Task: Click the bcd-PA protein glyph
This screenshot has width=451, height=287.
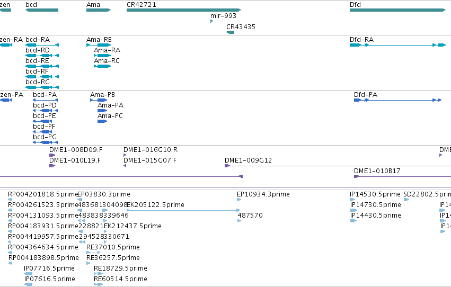Action: pyautogui.click(x=46, y=100)
